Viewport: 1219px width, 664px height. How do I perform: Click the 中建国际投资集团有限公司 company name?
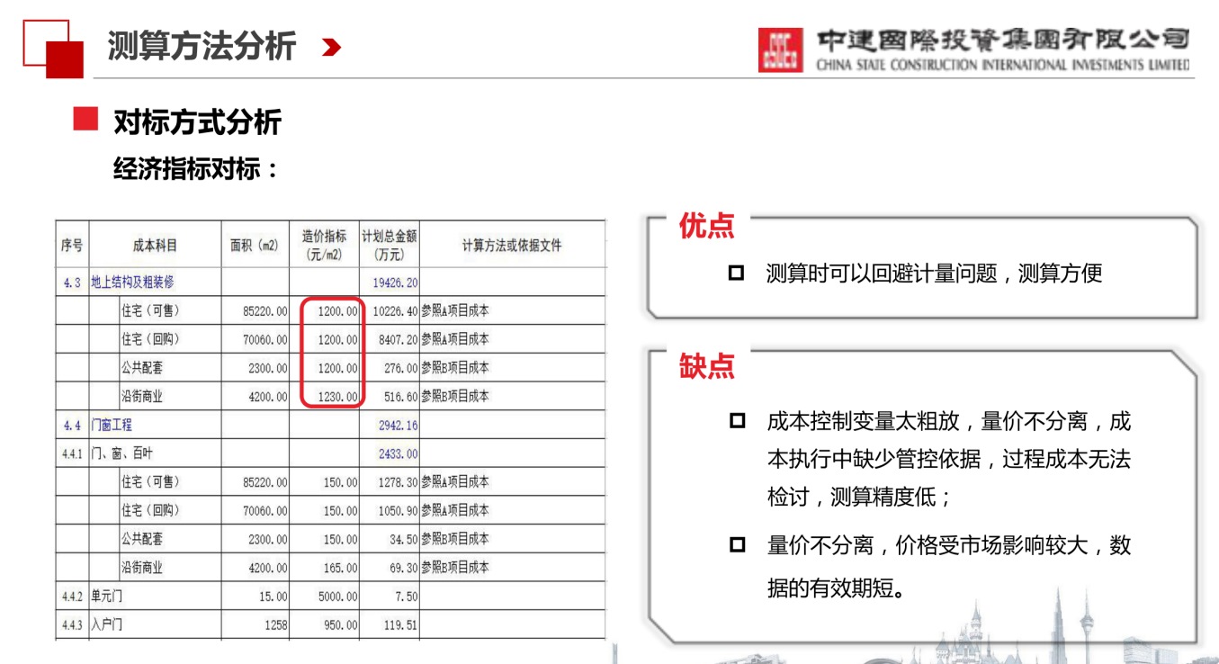pos(1002,40)
